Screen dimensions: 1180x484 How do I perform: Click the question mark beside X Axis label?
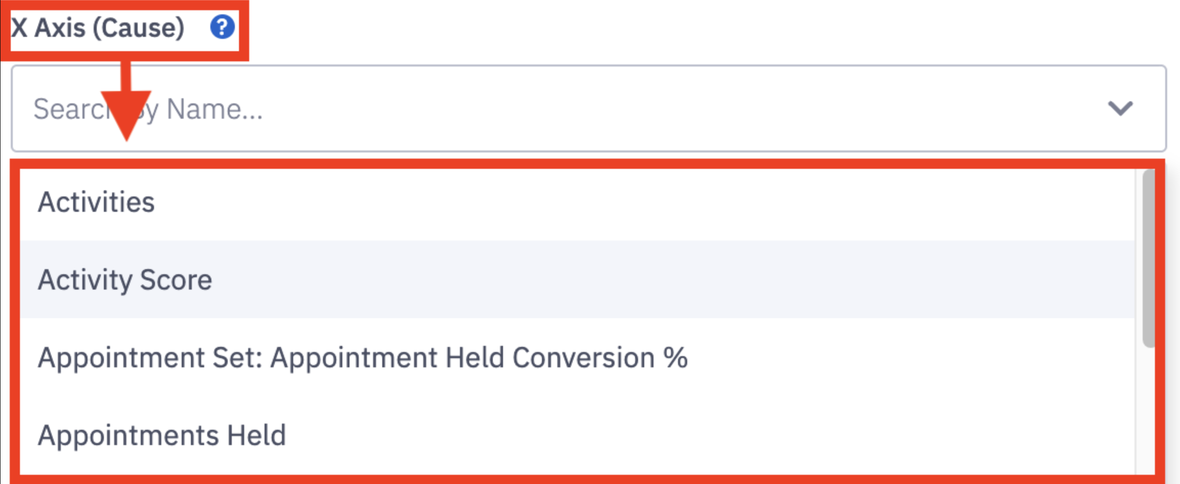[x=223, y=27]
